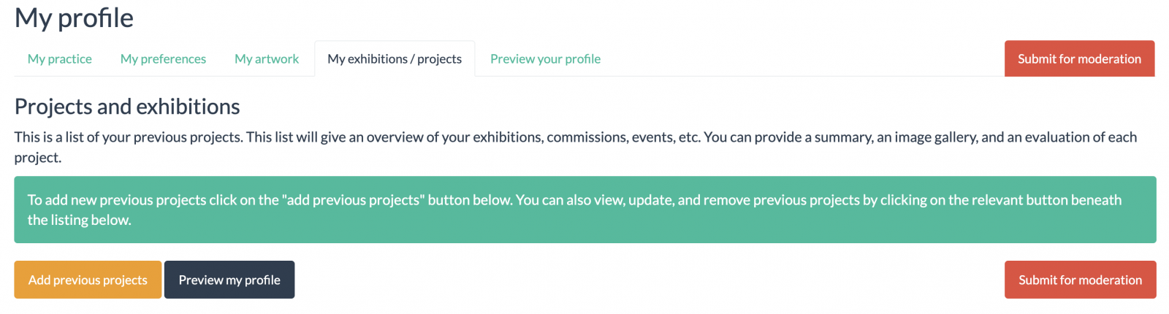Click "the listing below" text in the green banner
The image size is (1169, 314).
[79, 220]
